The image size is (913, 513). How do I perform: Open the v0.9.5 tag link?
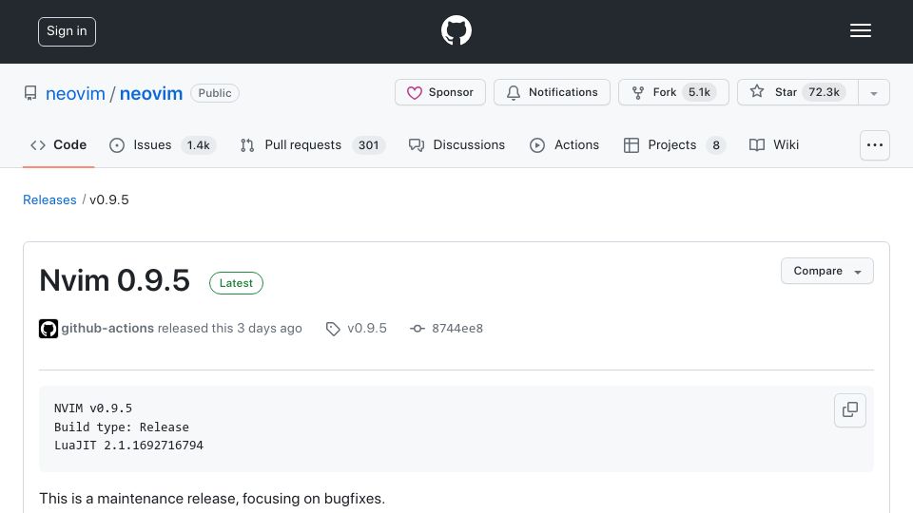pyautogui.click(x=367, y=328)
